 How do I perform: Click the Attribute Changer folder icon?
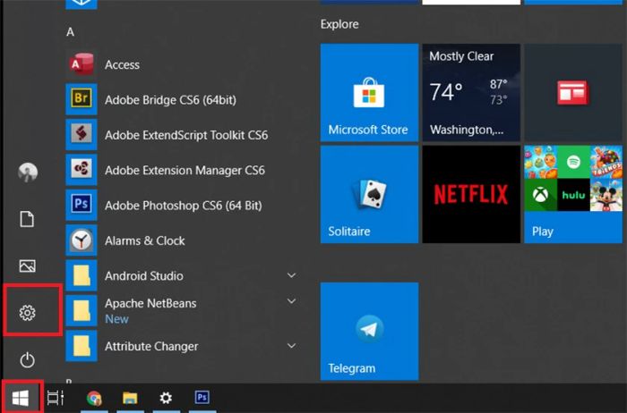pos(82,346)
